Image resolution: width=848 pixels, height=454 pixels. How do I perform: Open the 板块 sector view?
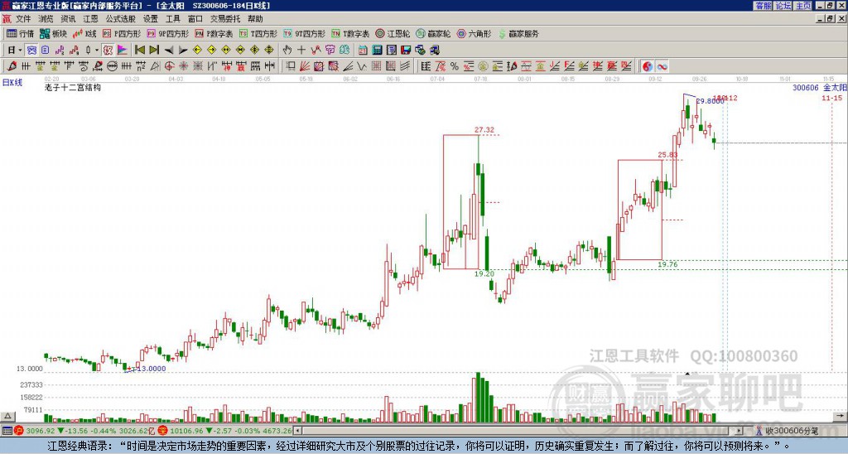click(53, 33)
